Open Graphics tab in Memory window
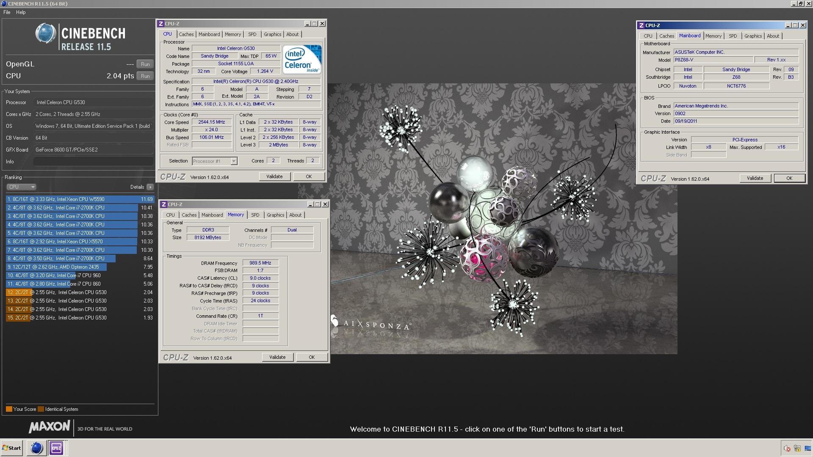The height and width of the screenshot is (457, 813). (x=275, y=215)
